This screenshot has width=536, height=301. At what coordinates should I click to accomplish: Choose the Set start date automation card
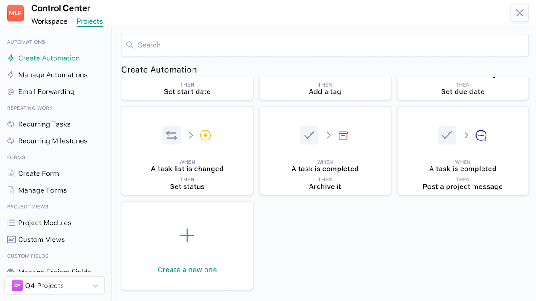click(x=187, y=88)
